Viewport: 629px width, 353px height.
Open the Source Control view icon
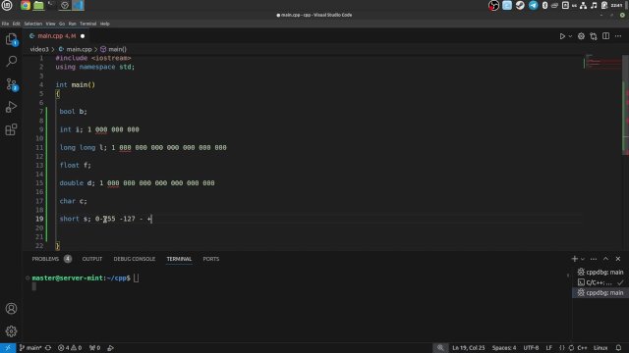11,84
